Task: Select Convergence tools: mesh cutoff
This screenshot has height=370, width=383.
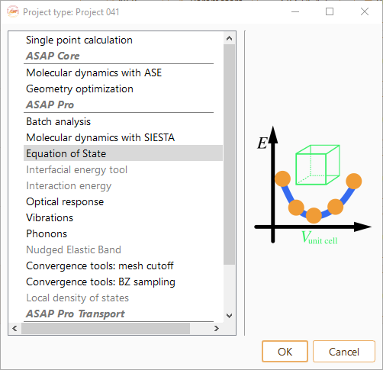Action: tap(123, 265)
